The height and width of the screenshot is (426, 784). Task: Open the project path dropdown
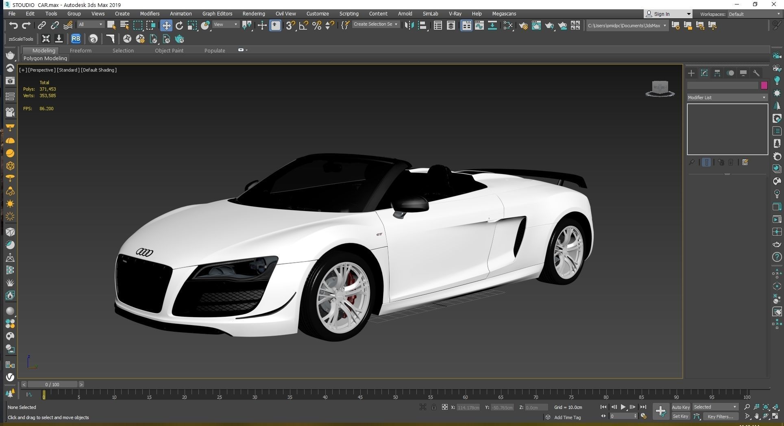pos(627,25)
